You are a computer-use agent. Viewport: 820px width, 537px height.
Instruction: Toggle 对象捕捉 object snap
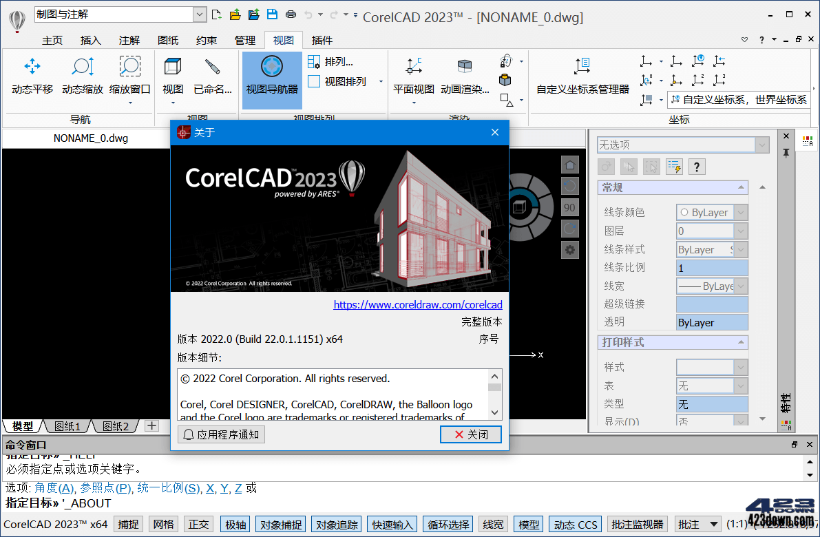point(280,524)
